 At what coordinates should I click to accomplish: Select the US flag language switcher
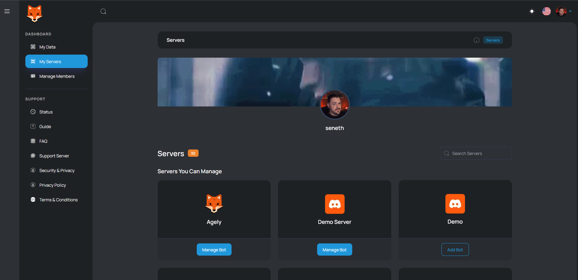(547, 11)
